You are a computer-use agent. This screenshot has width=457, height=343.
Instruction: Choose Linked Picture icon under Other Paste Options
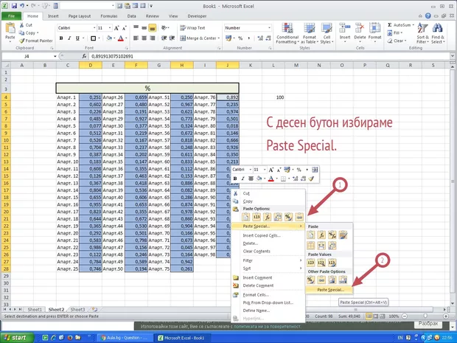coord(343,280)
